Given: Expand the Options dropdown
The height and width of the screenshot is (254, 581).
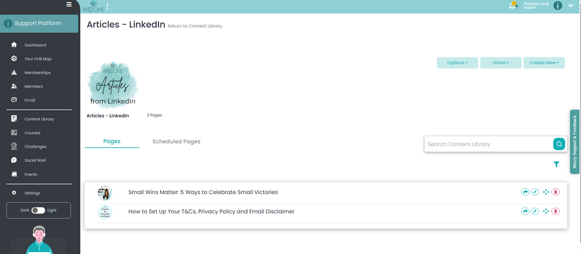Looking at the screenshot, I should click(x=457, y=63).
